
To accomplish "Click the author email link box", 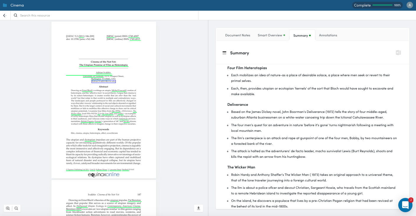I will tap(103, 82).
